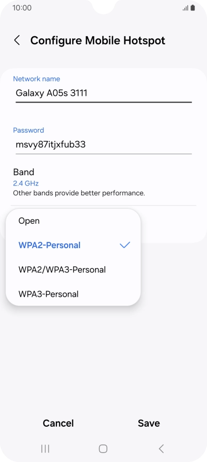Tap the Save button

coord(149,423)
